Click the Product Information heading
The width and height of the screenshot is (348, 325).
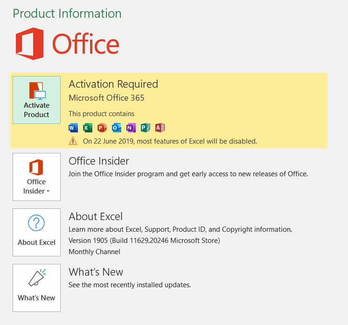coord(67,14)
